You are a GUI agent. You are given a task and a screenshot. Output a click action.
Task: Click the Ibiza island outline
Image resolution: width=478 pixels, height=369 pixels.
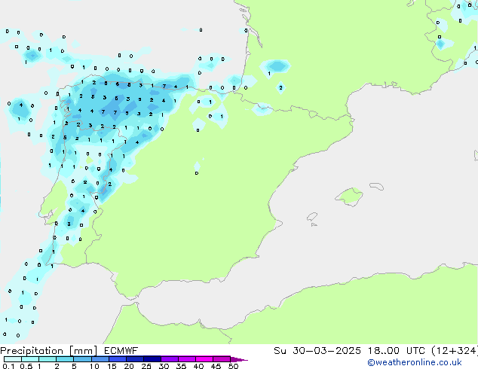(x=312, y=217)
